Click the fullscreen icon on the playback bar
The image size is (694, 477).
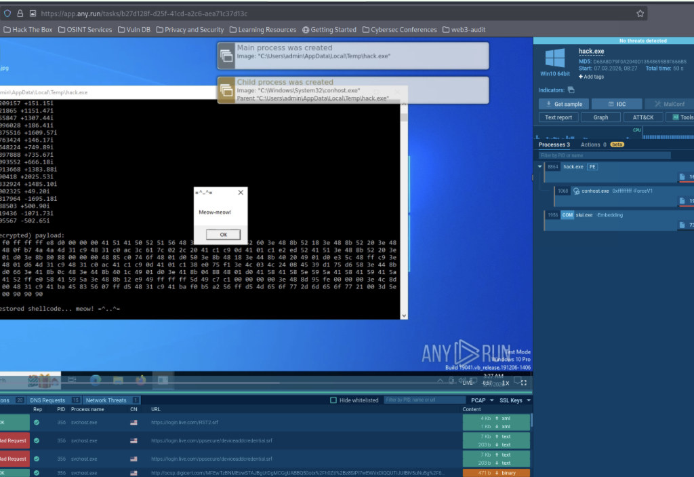[x=524, y=383]
